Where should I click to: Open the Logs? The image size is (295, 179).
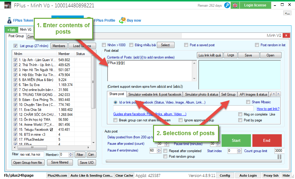pos(231,55)
